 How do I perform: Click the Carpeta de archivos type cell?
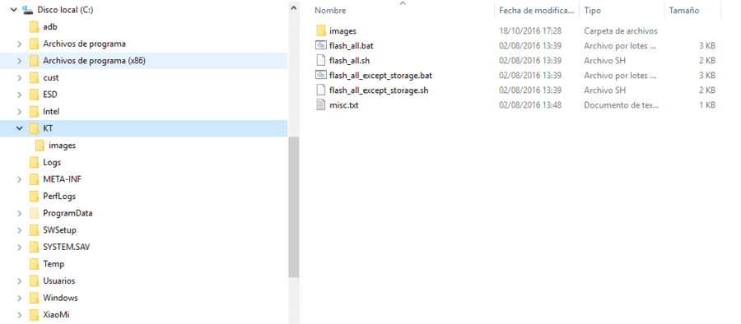[621, 31]
